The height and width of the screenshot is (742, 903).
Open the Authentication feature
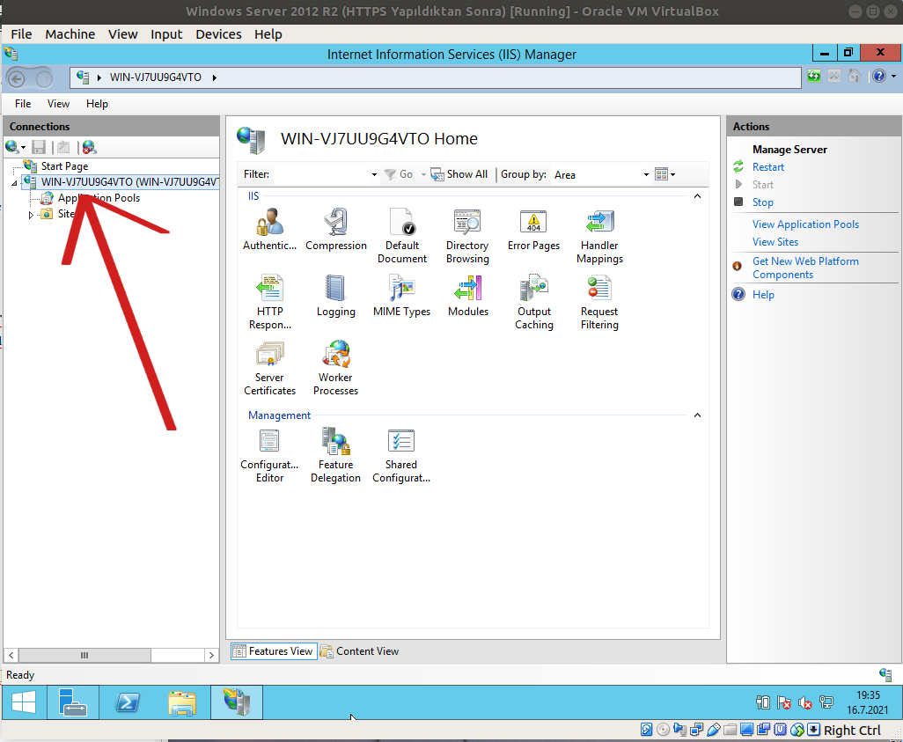click(269, 229)
